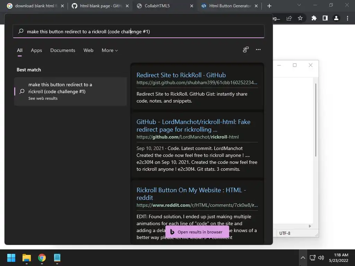The image size is (355, 266).
Task: Select the All search filter
Action: [x=20, y=50]
